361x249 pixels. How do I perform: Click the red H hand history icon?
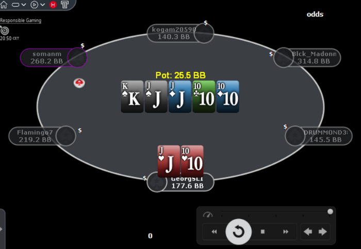(53, 5)
